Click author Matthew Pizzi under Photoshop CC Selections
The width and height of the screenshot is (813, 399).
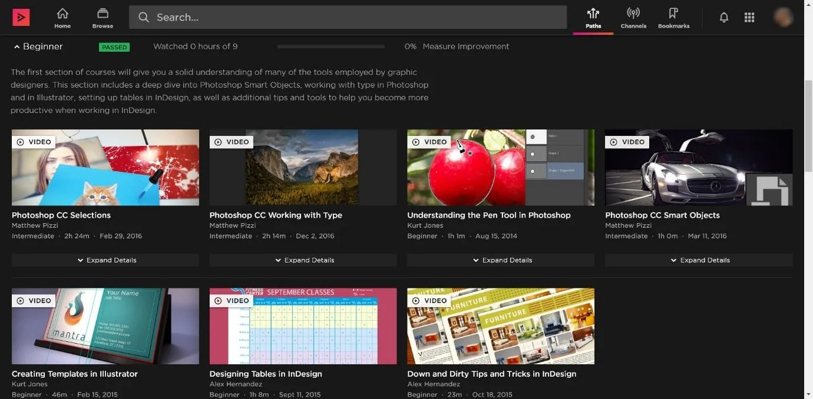click(x=35, y=225)
